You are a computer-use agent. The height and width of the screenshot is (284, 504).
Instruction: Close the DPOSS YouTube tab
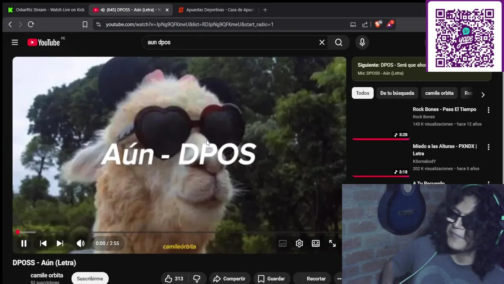pos(167,10)
